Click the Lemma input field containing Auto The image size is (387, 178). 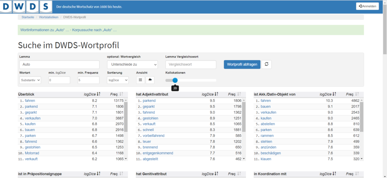[59, 64]
